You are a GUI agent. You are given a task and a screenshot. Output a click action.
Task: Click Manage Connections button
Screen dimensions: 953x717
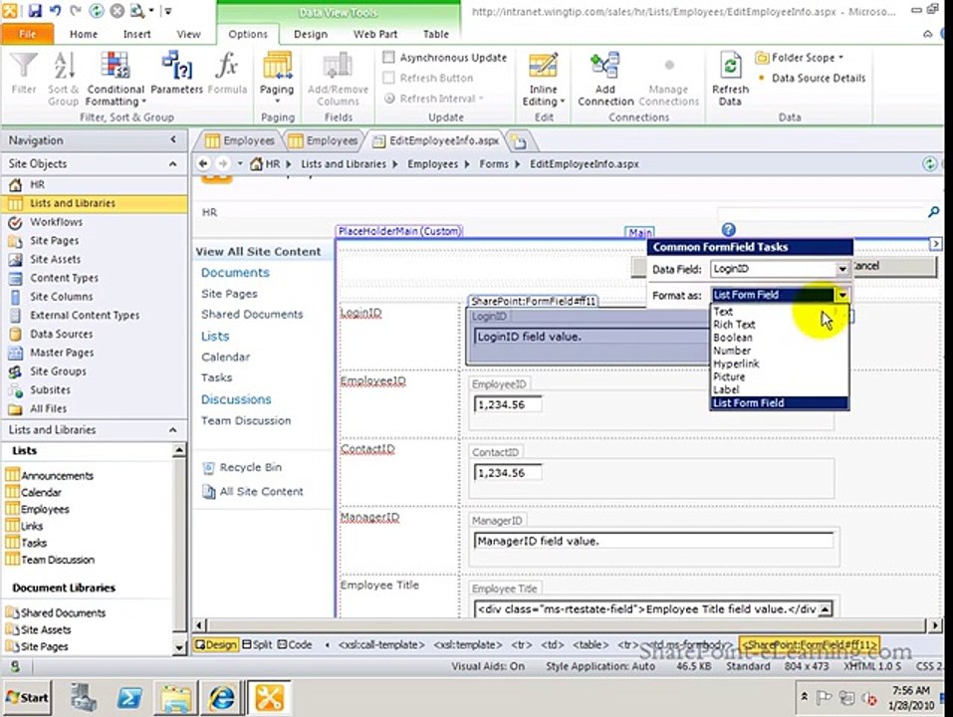coord(668,80)
